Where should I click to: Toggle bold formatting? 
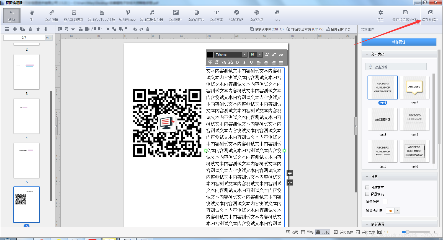point(237,62)
